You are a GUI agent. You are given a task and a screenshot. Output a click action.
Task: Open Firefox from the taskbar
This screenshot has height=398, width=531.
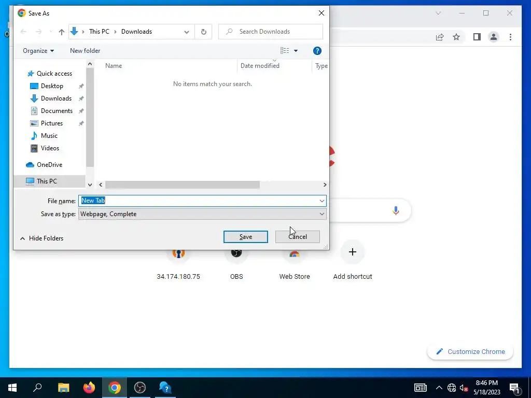(89, 388)
